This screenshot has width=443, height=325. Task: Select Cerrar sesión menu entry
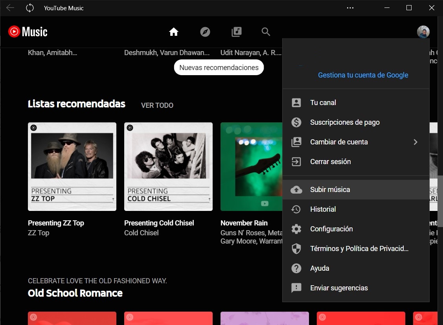pyautogui.click(x=330, y=162)
